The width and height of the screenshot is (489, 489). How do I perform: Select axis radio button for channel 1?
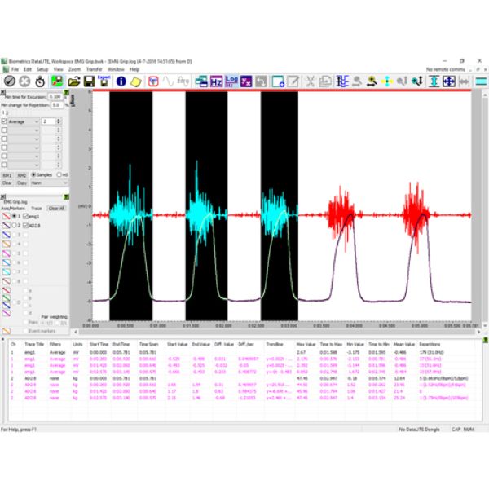(15, 216)
